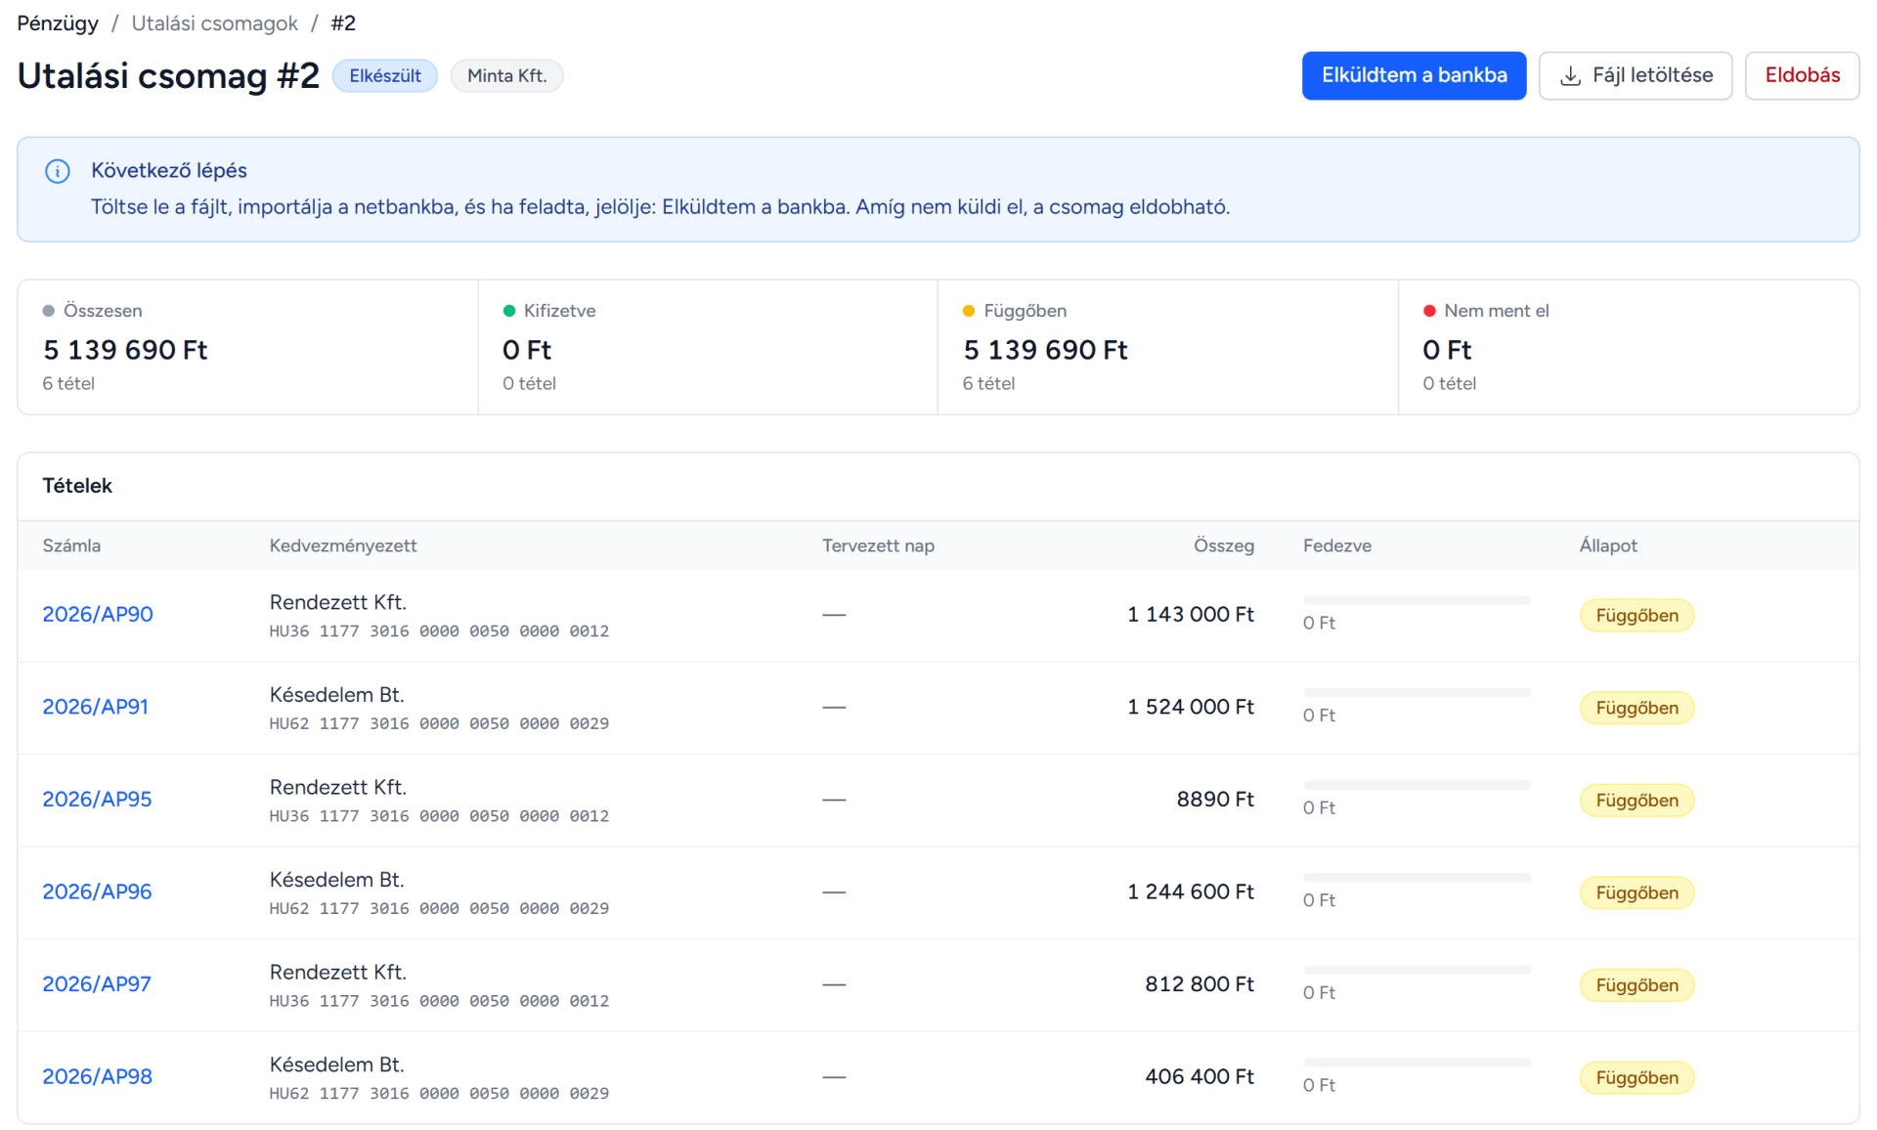1877x1130 pixels.
Task: Click the Fedezve progress bar for 2026/AP90
Action: point(1417,600)
